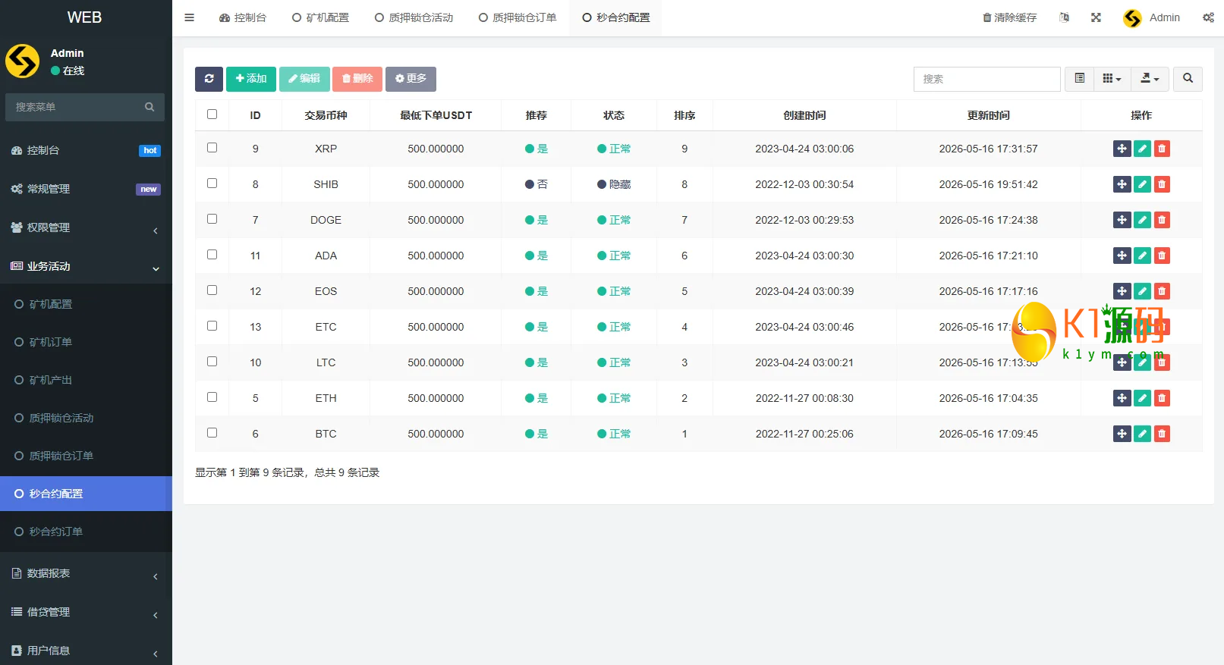Open the export dropdown in table toolbar
The width and height of the screenshot is (1224, 665).
point(1150,79)
